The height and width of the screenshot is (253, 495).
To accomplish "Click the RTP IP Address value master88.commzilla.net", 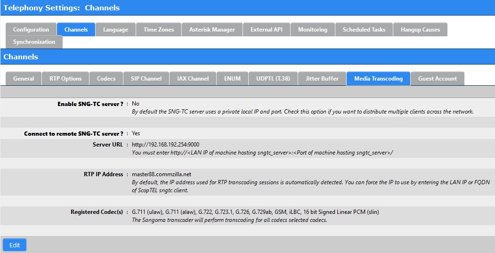I will click(162, 174).
